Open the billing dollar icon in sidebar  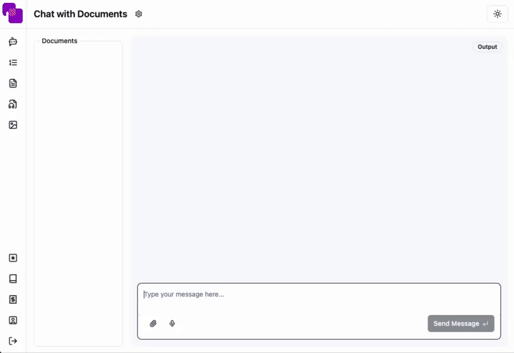[13, 299]
